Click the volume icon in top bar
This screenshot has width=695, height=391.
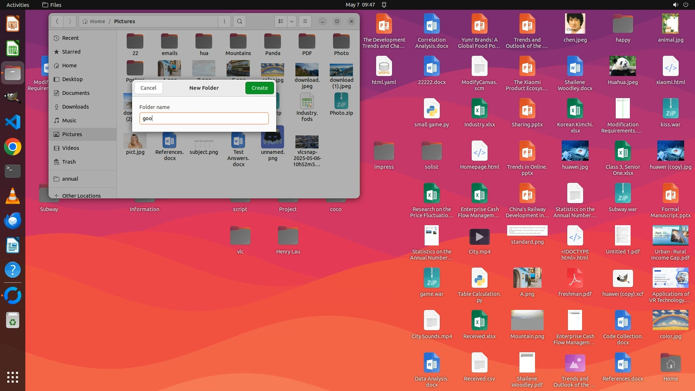(x=675, y=5)
